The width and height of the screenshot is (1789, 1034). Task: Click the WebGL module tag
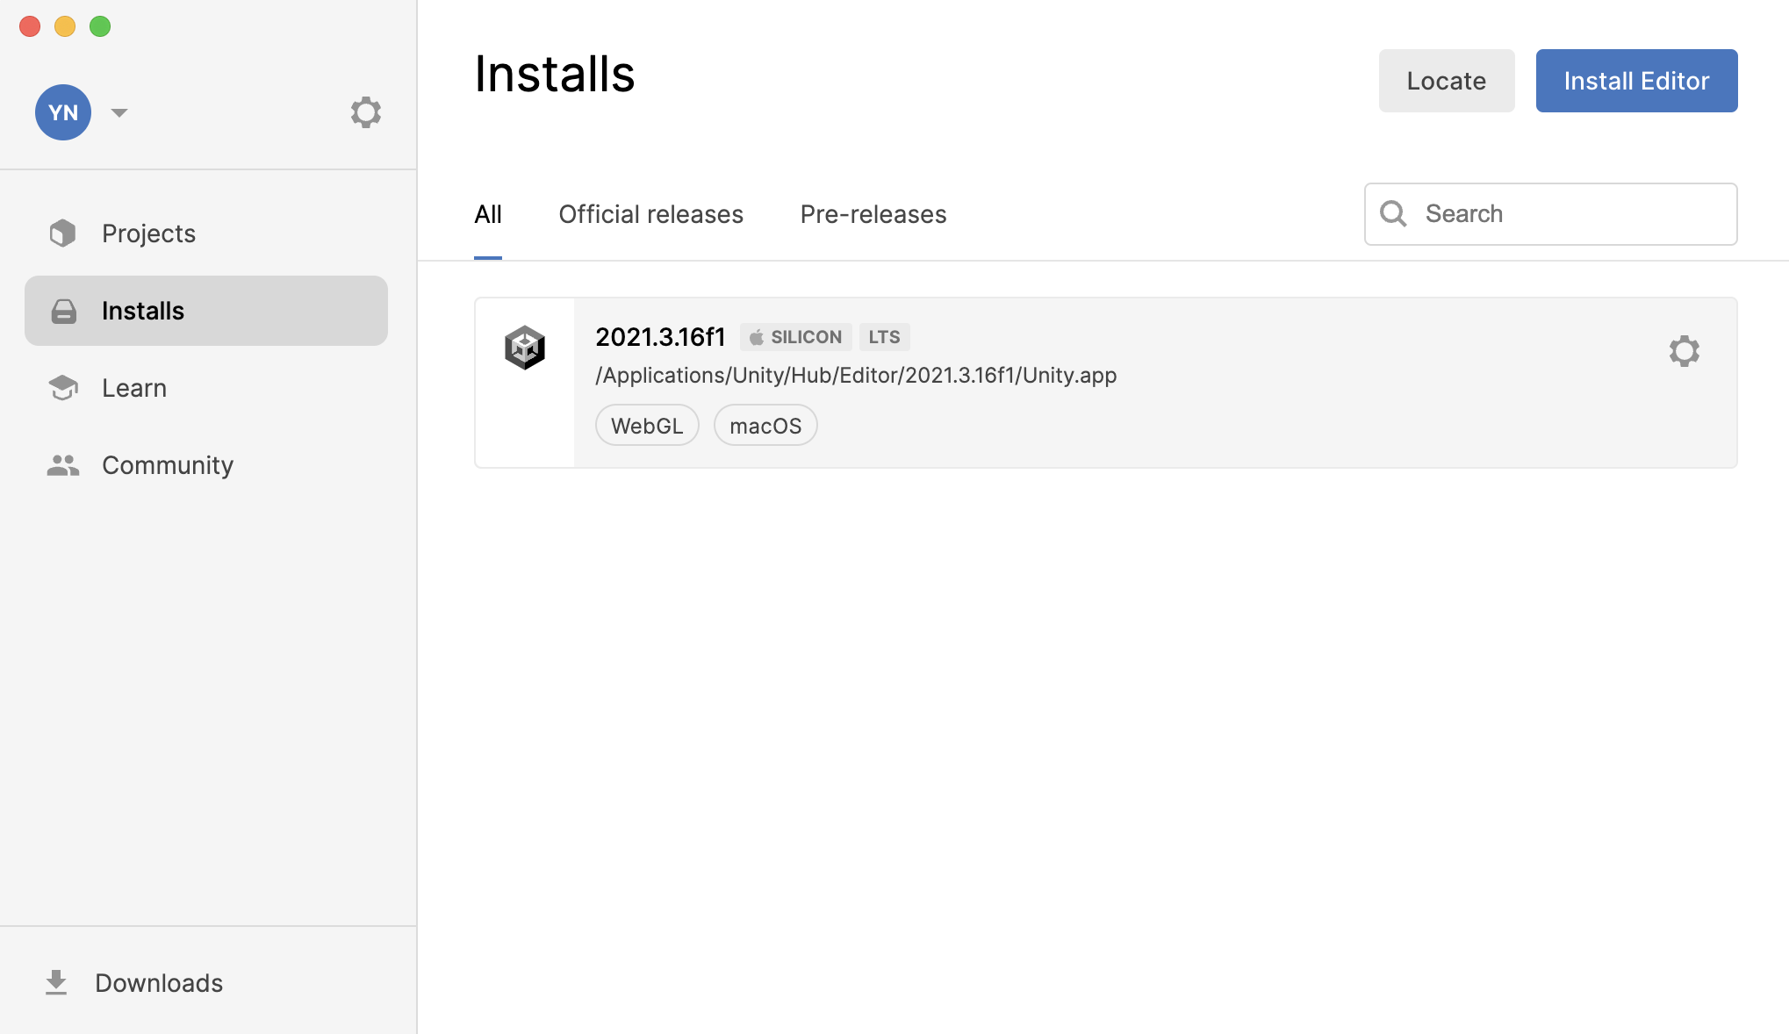click(647, 426)
